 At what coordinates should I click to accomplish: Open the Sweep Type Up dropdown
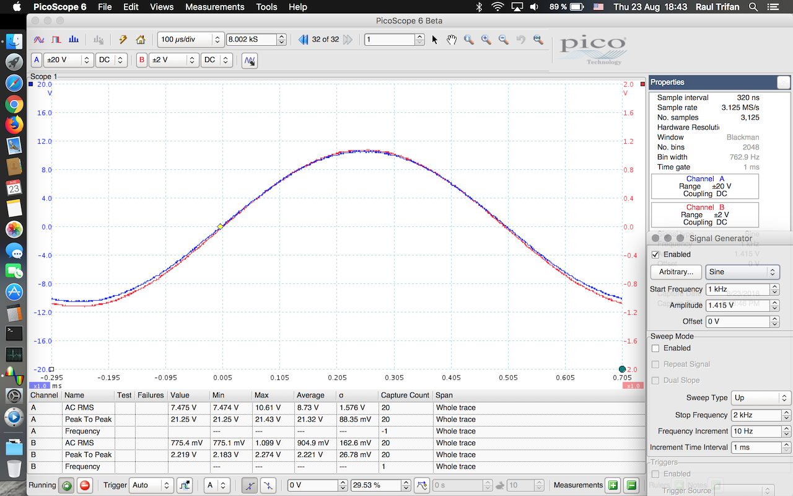[761, 398]
